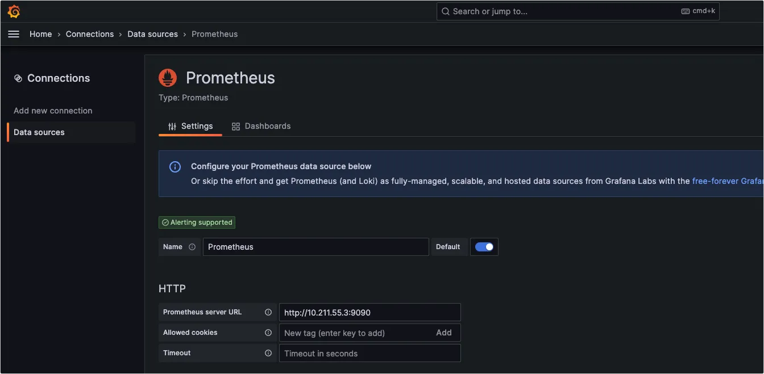This screenshot has height=374, width=764.
Task: Go to Data sources in sidebar
Action: (x=39, y=132)
